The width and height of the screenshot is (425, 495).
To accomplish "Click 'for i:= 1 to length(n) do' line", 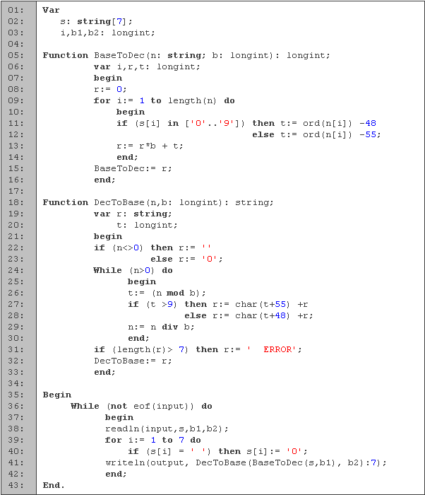I will pyautogui.click(x=164, y=100).
